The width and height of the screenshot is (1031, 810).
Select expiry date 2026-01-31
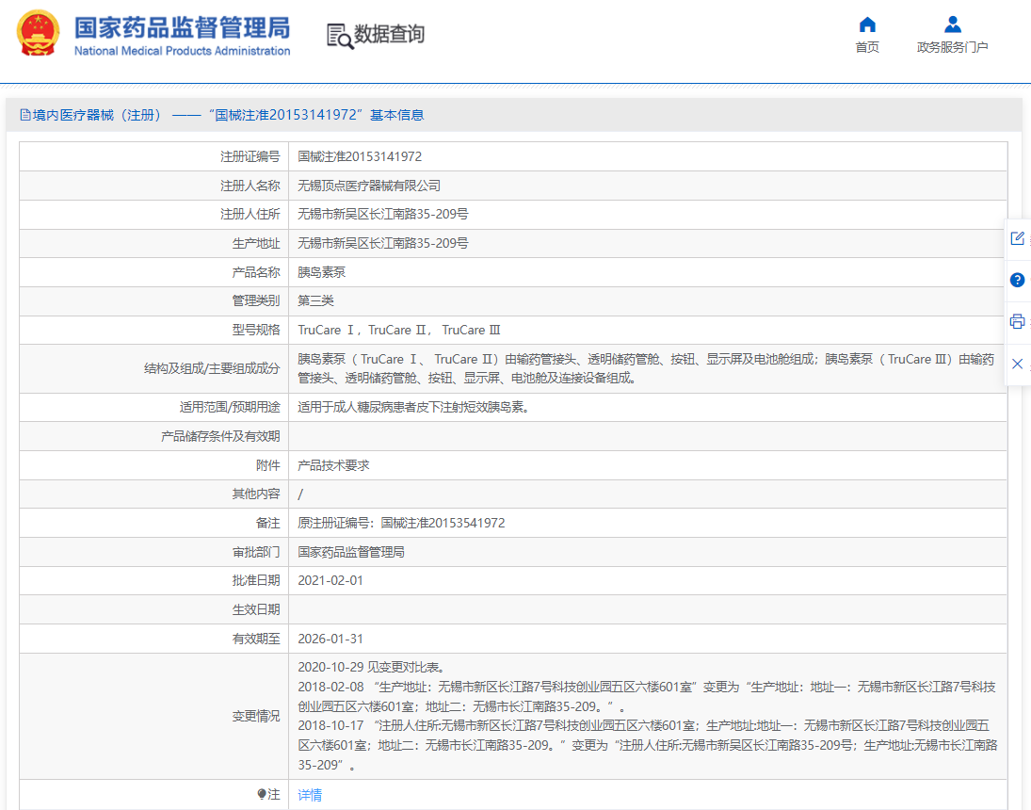[x=330, y=639]
